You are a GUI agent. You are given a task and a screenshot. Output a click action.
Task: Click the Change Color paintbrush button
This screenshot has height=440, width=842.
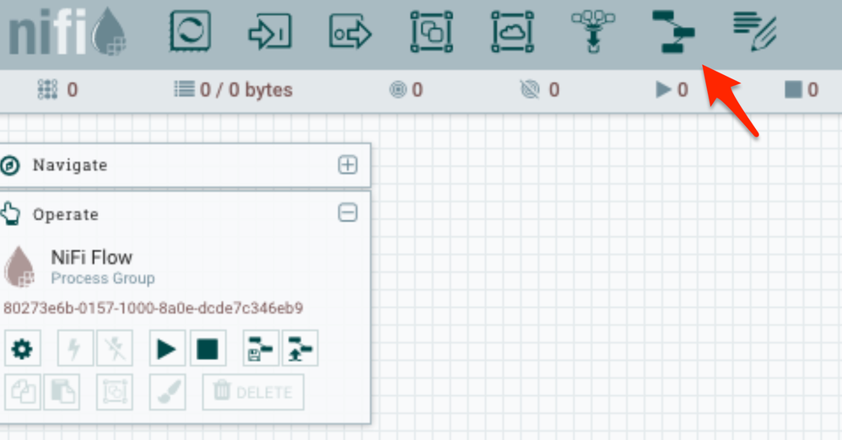coord(167,392)
